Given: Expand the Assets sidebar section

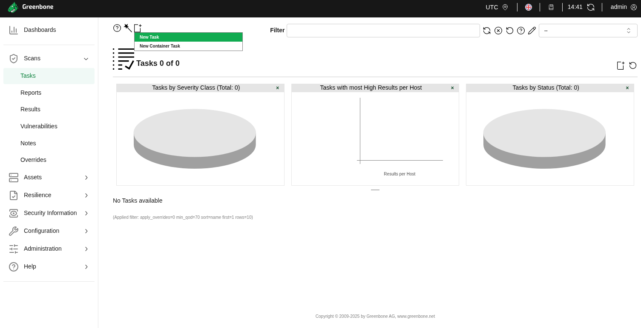Looking at the screenshot, I should [x=49, y=177].
